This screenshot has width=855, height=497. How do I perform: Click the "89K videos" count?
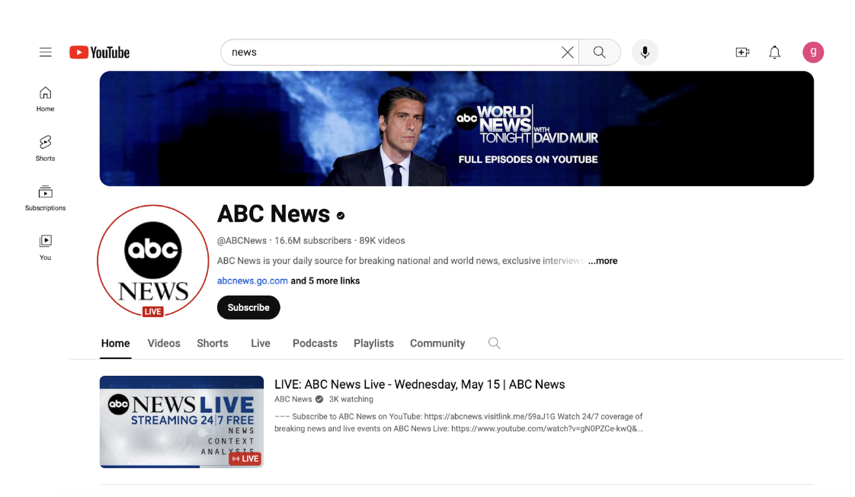coord(382,241)
